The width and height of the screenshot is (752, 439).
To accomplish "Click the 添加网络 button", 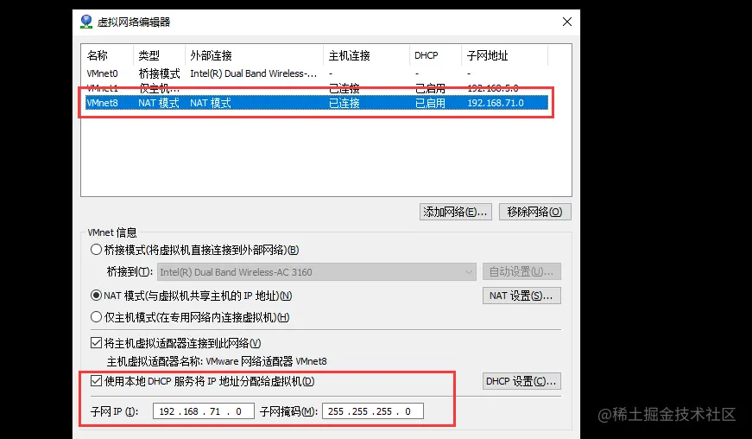I will click(455, 212).
